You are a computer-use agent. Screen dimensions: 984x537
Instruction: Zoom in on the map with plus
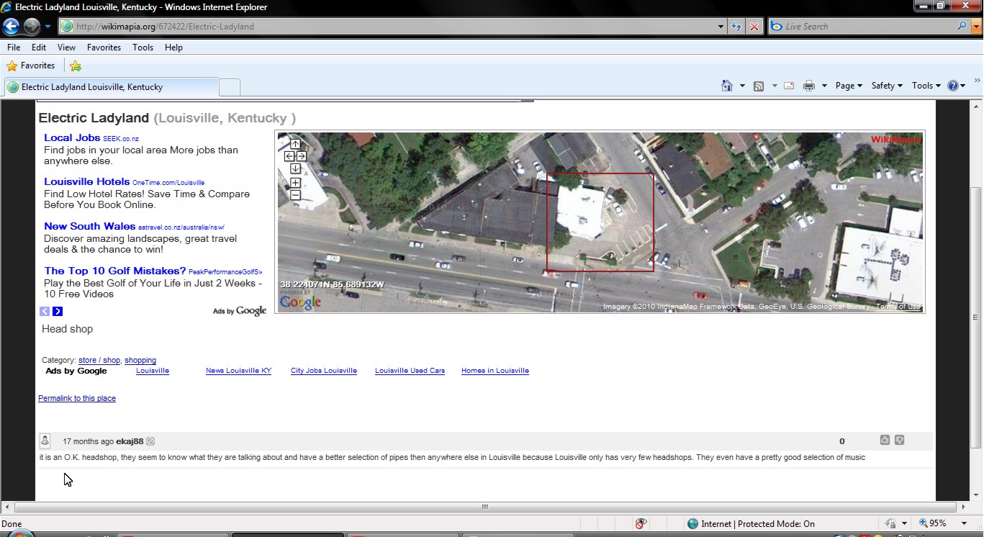[x=295, y=183]
